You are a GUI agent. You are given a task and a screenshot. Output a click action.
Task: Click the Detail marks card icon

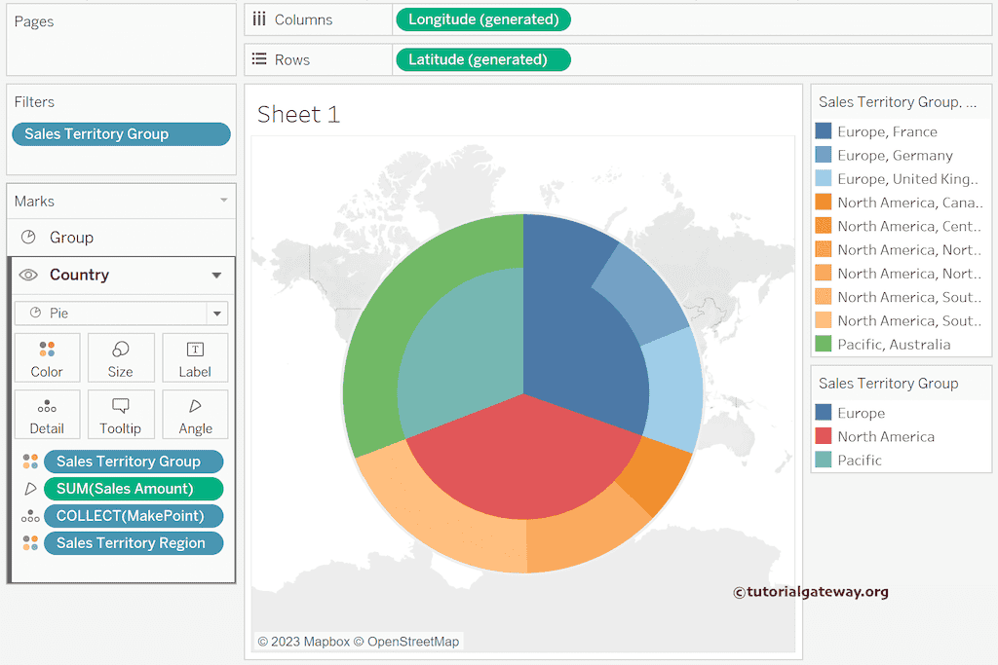[x=47, y=407]
